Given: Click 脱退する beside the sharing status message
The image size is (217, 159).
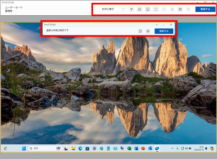Looking at the screenshot, I should click(x=163, y=31).
